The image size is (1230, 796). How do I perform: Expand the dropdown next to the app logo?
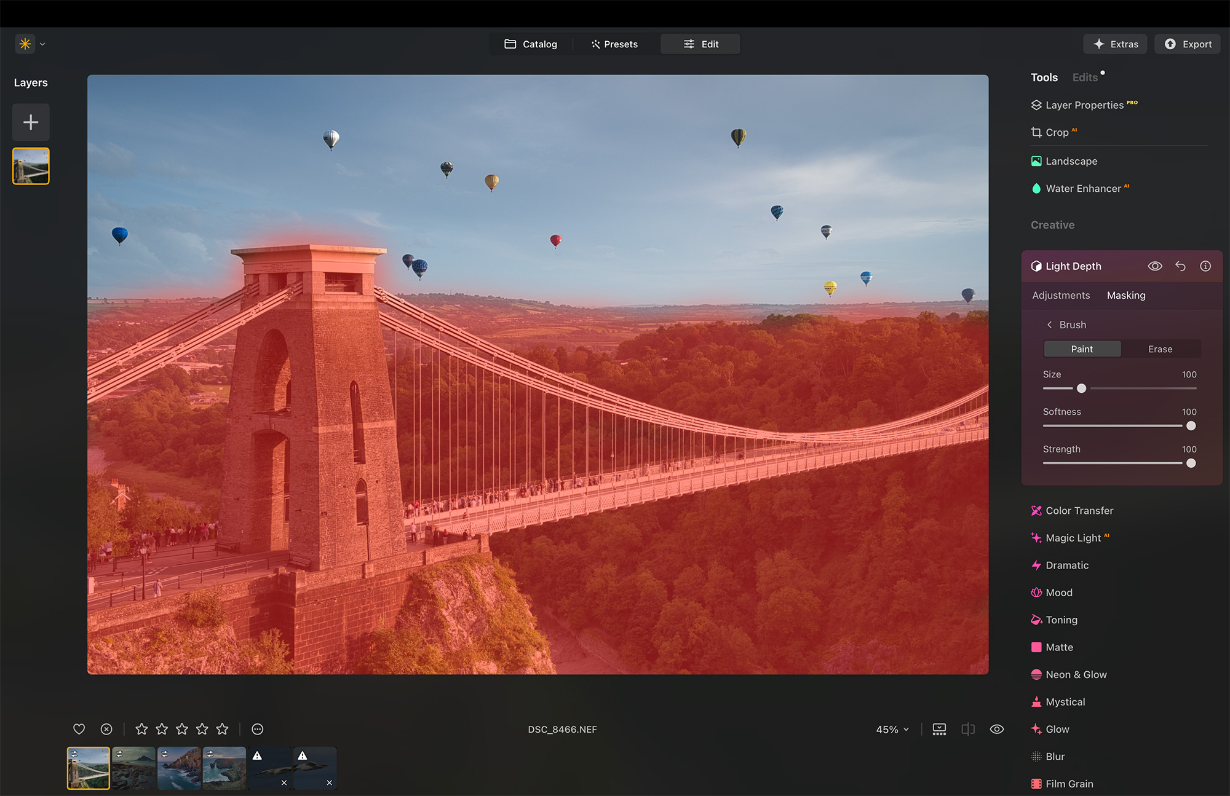coord(42,44)
